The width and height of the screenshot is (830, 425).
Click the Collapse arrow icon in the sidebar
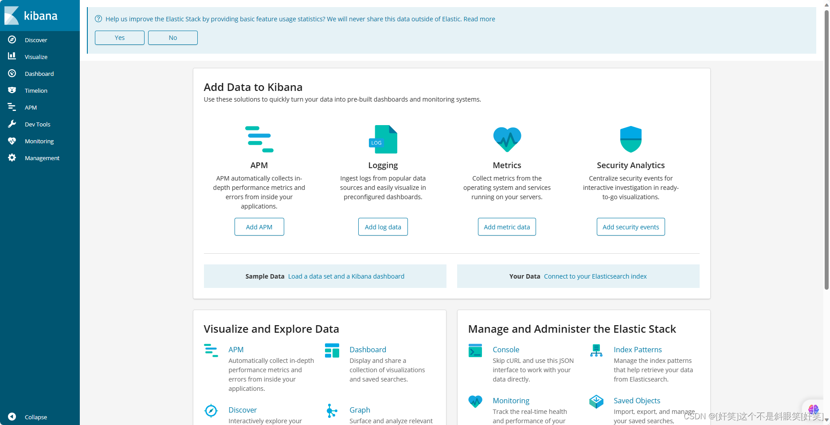(12, 417)
